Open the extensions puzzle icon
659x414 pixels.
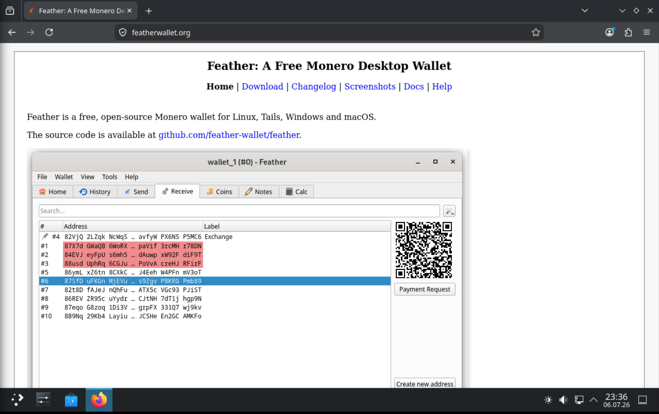(628, 33)
